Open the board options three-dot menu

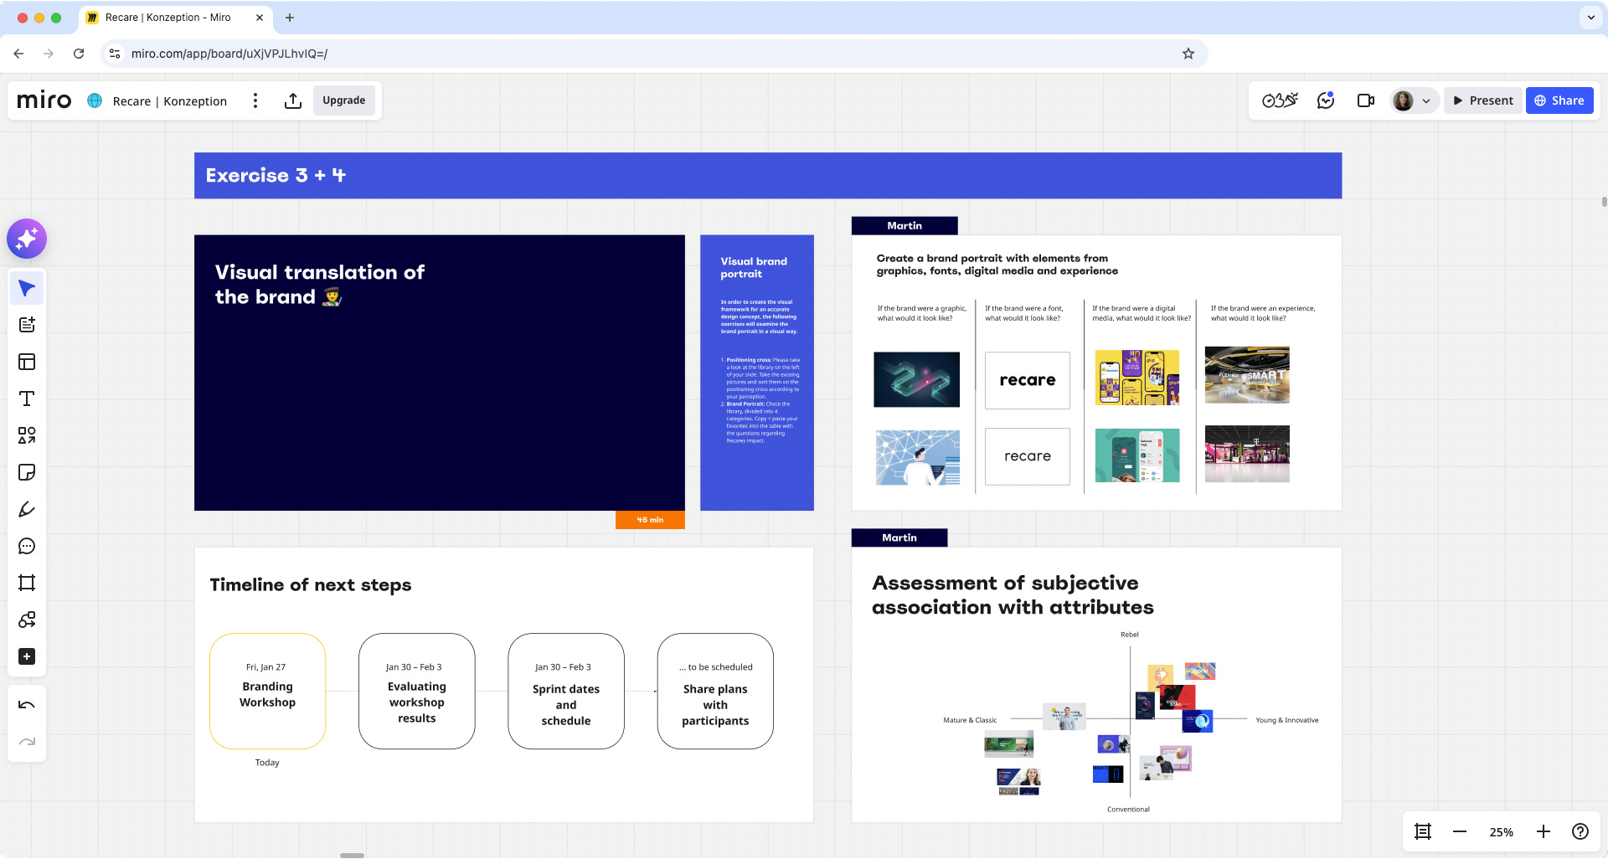click(x=255, y=101)
